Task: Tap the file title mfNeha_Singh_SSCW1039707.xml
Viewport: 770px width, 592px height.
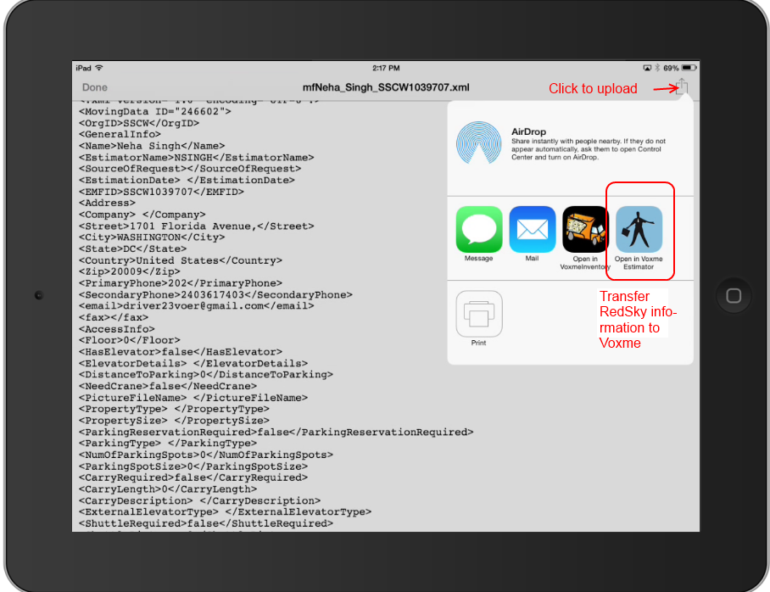Action: pos(386,87)
